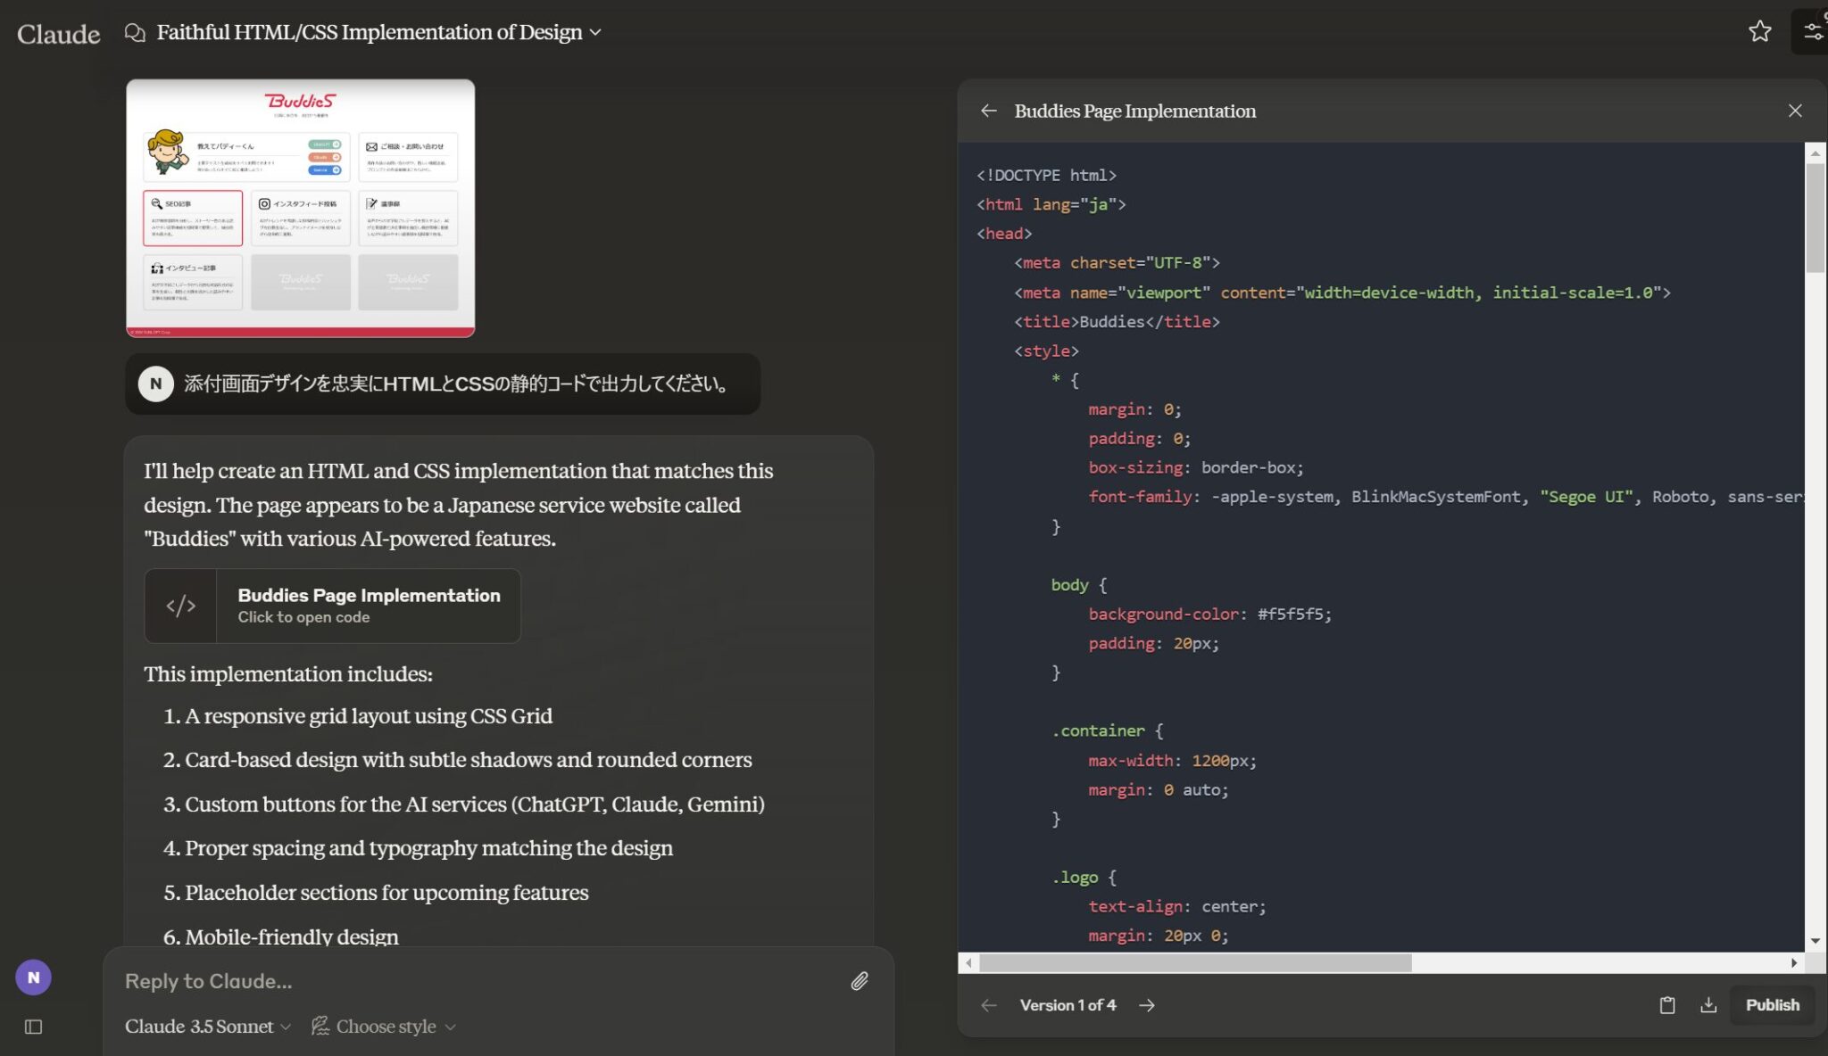Attach a file using the paperclip icon
This screenshot has height=1056, width=1828.
[x=860, y=980]
